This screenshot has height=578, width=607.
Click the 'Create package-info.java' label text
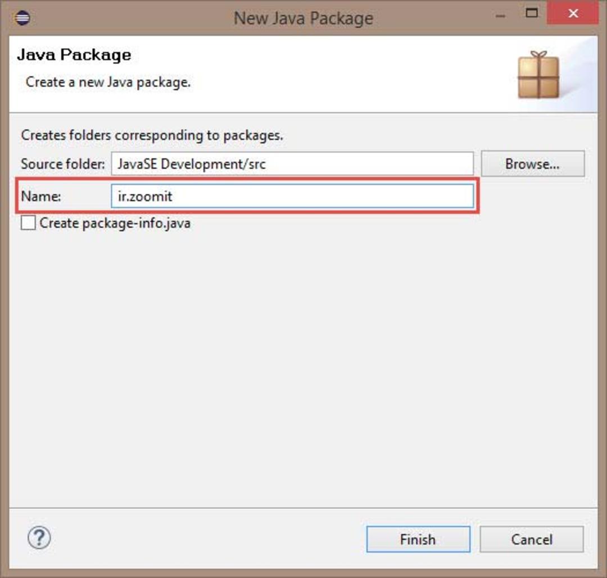click(115, 223)
